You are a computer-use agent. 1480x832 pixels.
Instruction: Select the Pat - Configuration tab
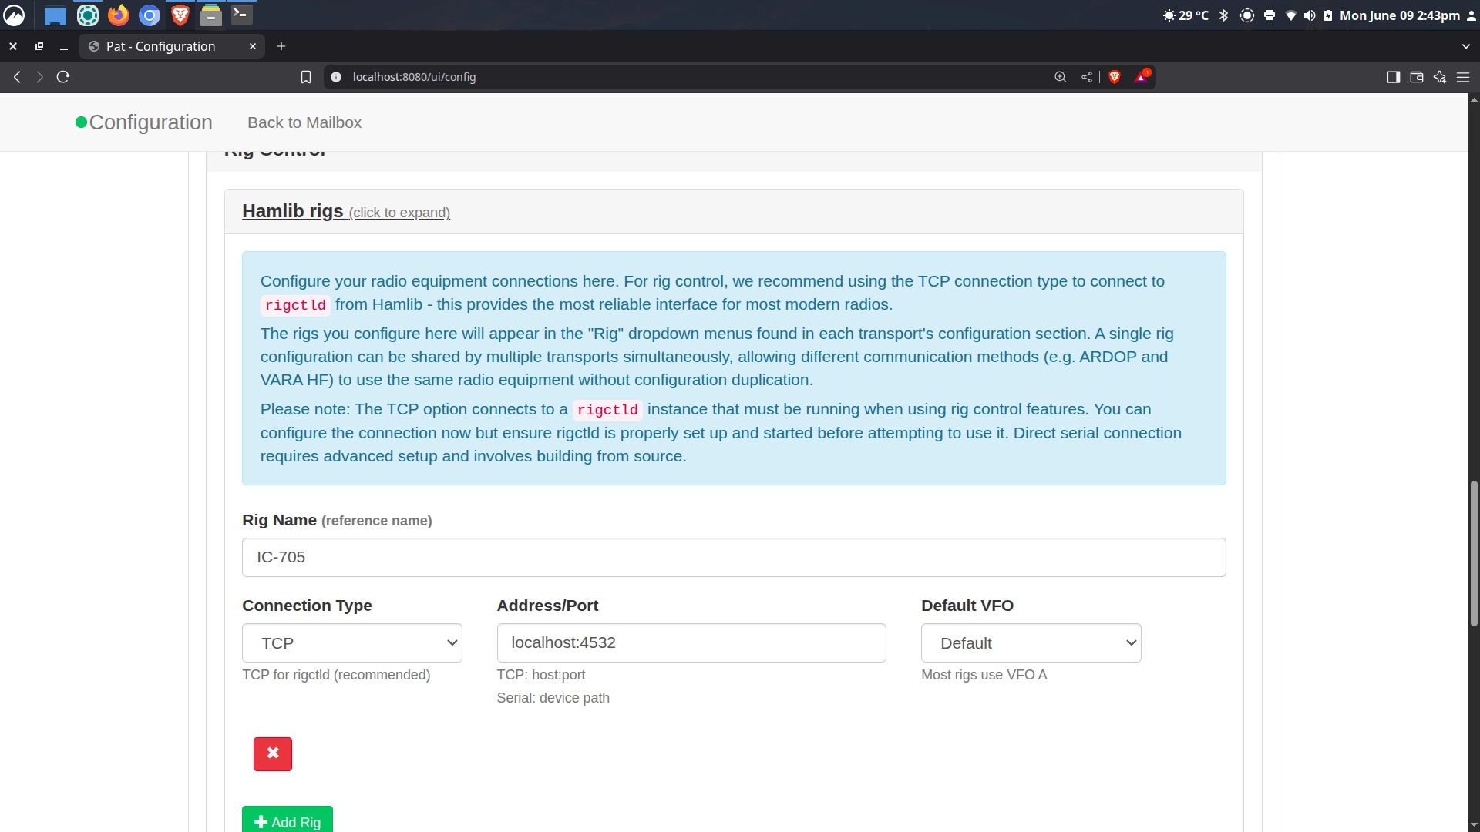172,46
